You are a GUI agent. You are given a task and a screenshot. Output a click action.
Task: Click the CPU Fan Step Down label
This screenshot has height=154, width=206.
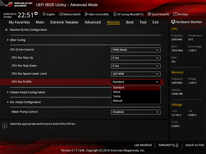point(24,66)
